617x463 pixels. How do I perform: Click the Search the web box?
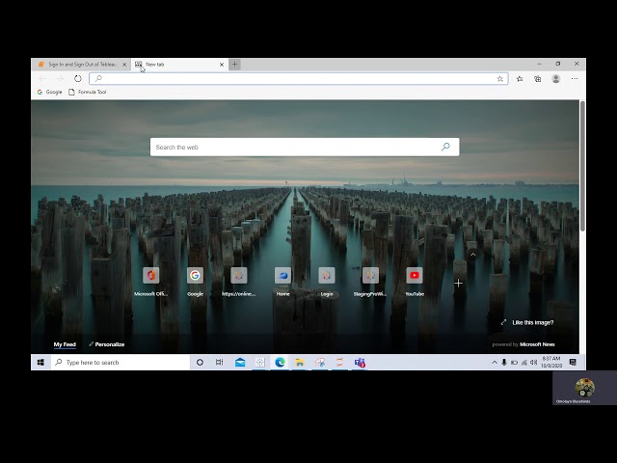(305, 147)
